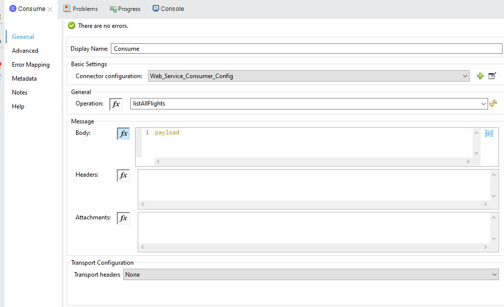Click the Console view icon
The image size is (504, 307).
point(156,8)
